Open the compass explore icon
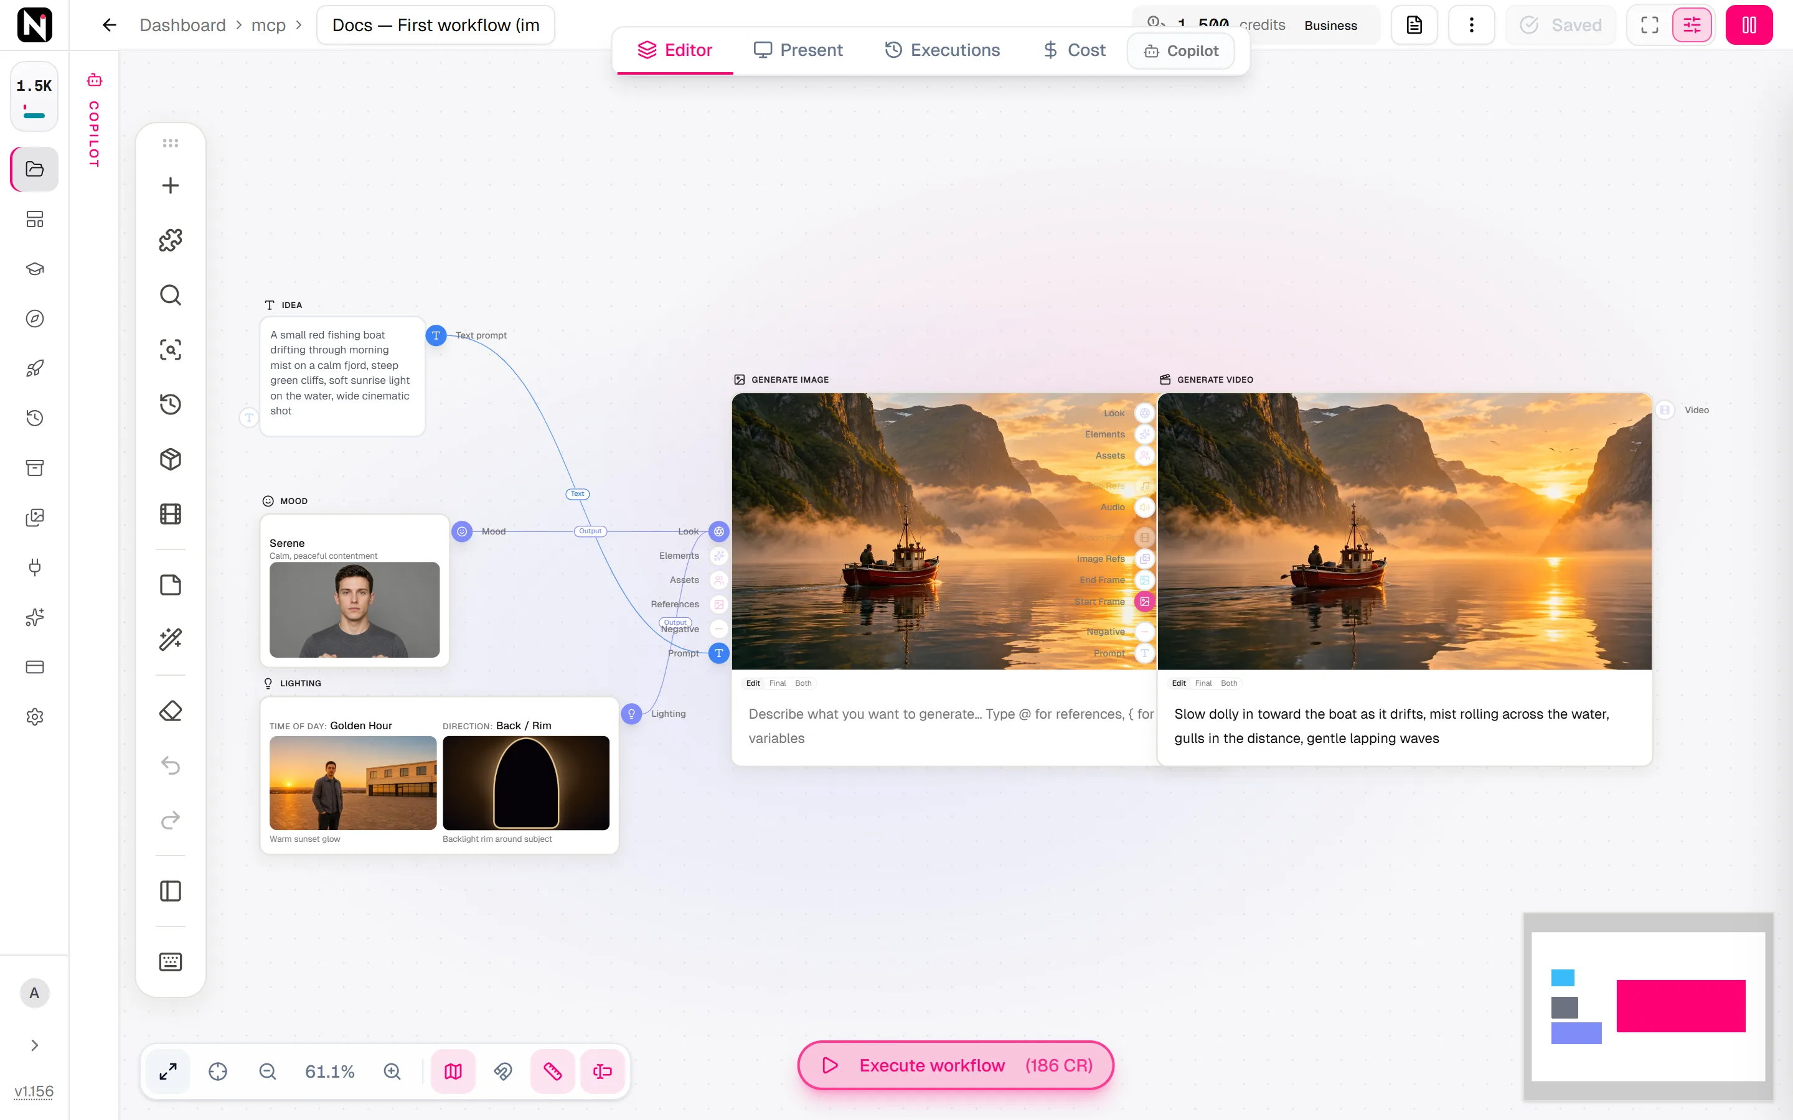Image resolution: width=1793 pixels, height=1120 pixels. coord(35,319)
